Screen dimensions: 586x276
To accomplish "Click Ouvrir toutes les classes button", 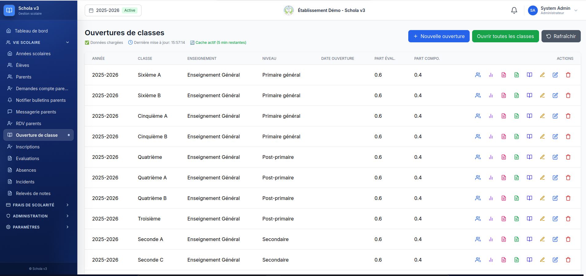I will 505,36.
